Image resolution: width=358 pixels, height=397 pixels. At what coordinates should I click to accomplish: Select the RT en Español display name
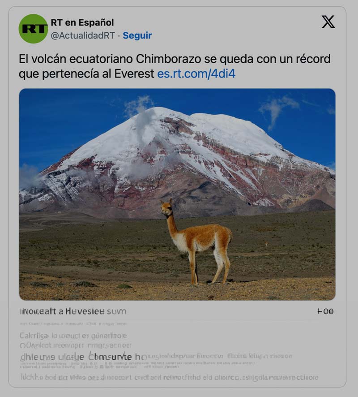pos(82,22)
